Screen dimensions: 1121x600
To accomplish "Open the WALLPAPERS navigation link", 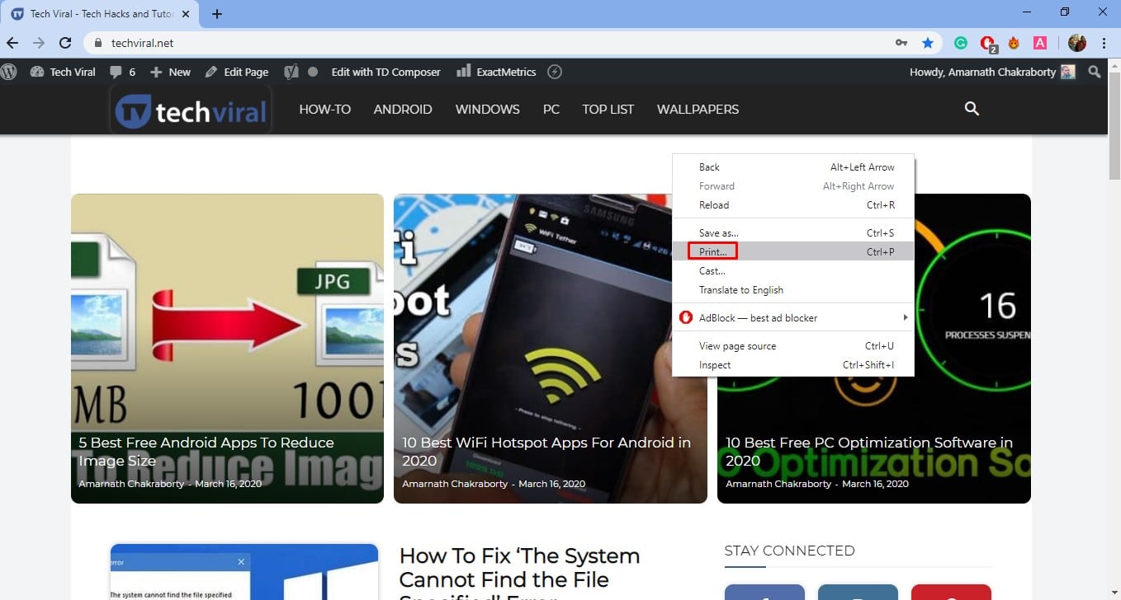I will pos(698,109).
